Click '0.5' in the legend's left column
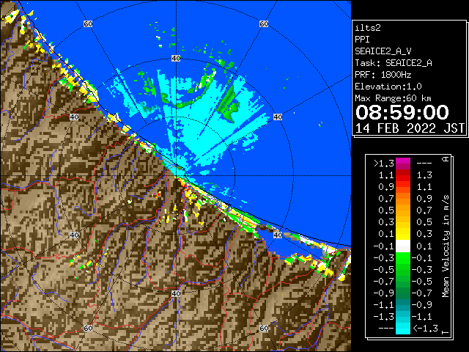 [x=386, y=210]
